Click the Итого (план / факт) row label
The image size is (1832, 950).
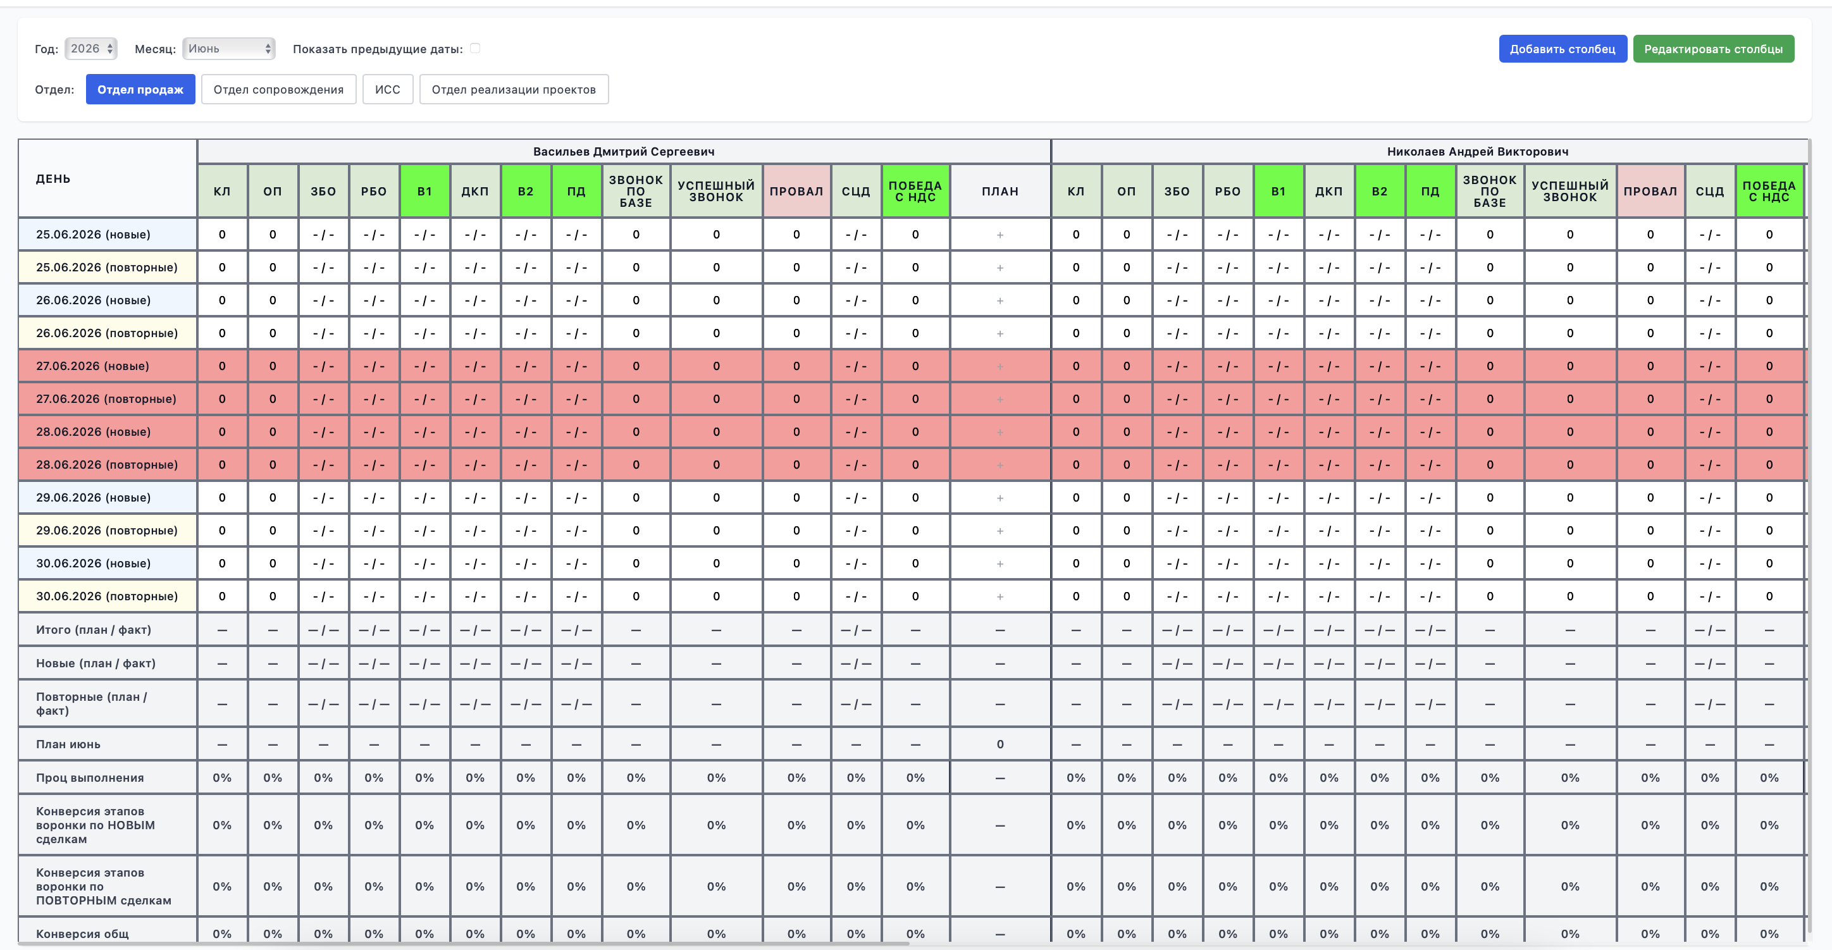pos(108,630)
